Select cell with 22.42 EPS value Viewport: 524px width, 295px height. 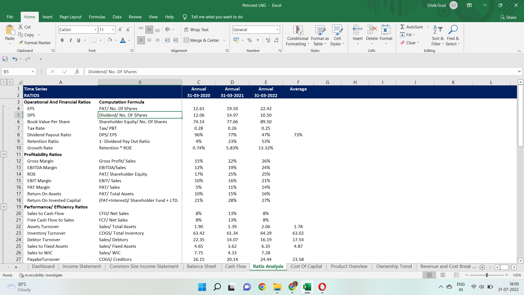coord(266,109)
